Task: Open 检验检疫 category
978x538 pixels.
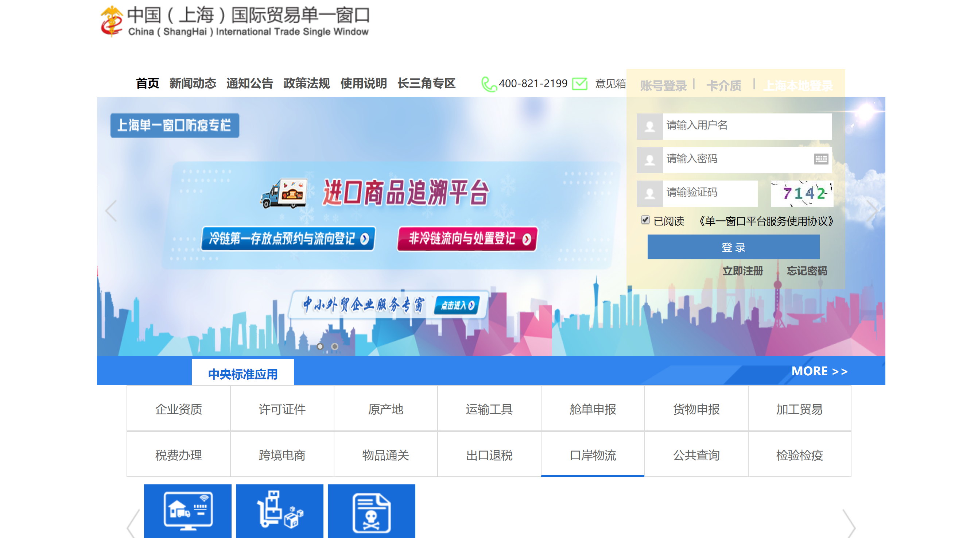Action: click(x=799, y=454)
